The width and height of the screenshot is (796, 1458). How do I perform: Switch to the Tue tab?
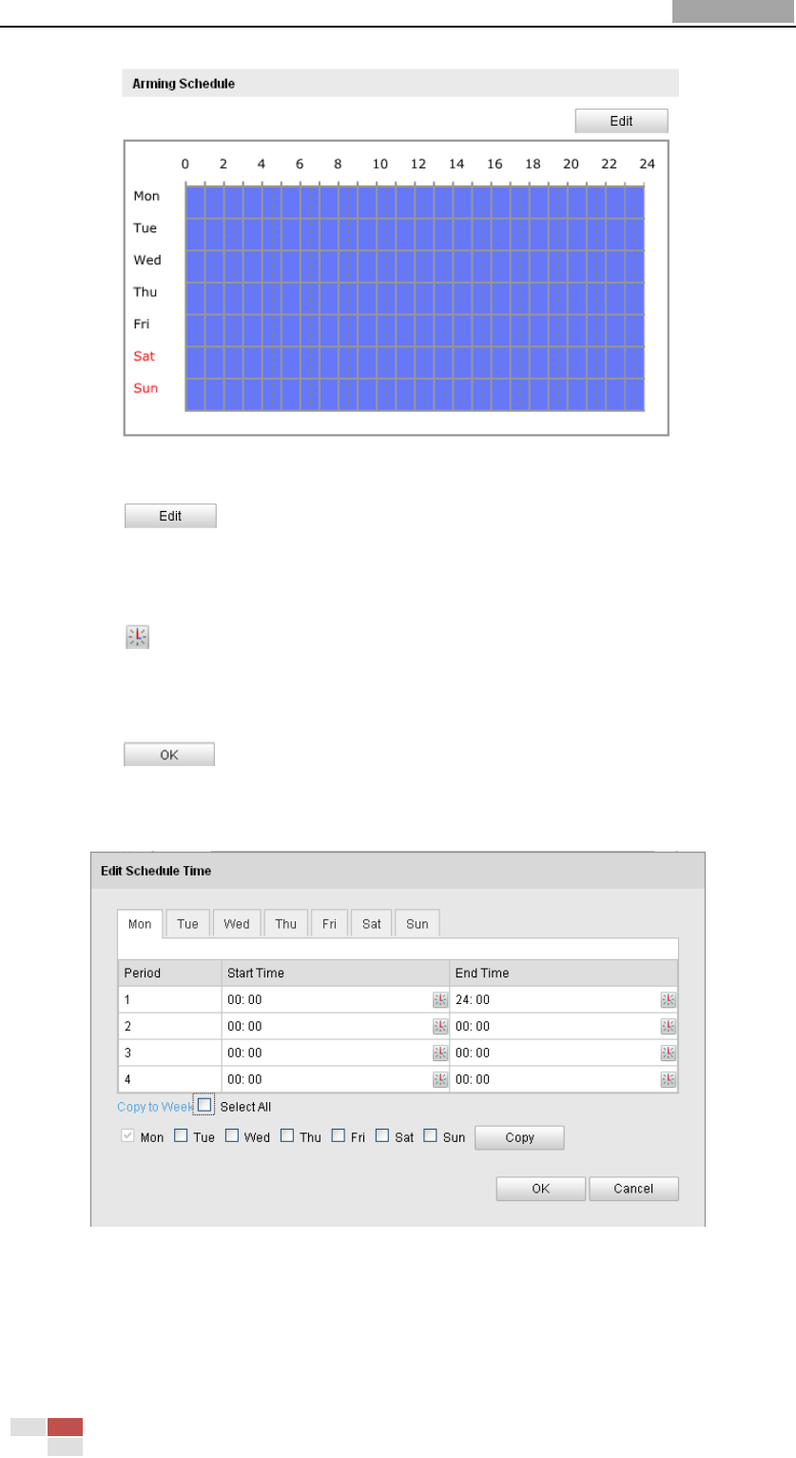point(187,924)
